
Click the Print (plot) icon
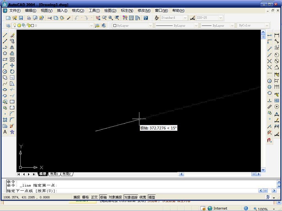[29, 18]
